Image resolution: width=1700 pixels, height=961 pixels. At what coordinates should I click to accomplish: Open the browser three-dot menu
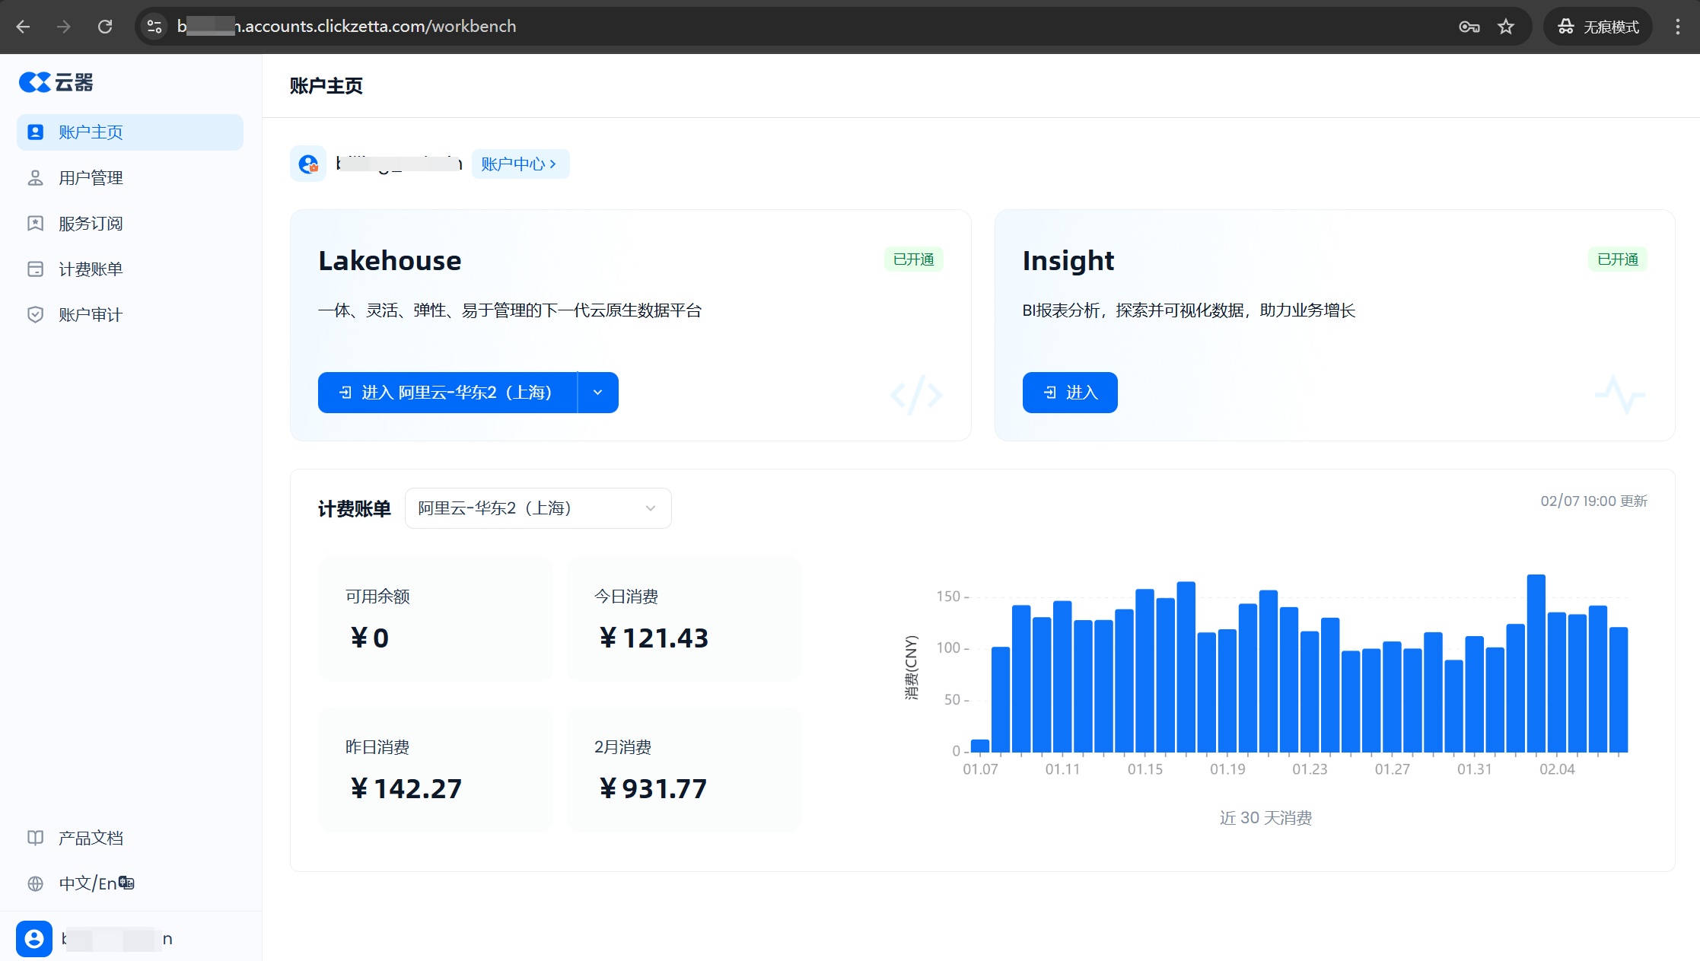coord(1677,27)
